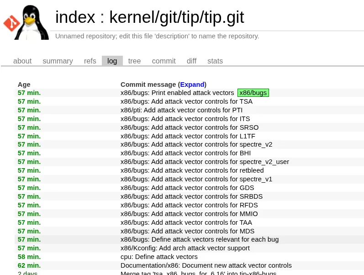
Task: Go to the tree tab
Action: [134, 61]
